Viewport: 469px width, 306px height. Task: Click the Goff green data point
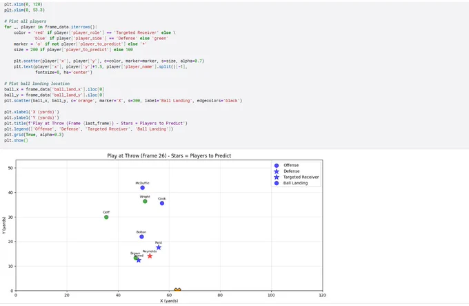(x=106, y=218)
